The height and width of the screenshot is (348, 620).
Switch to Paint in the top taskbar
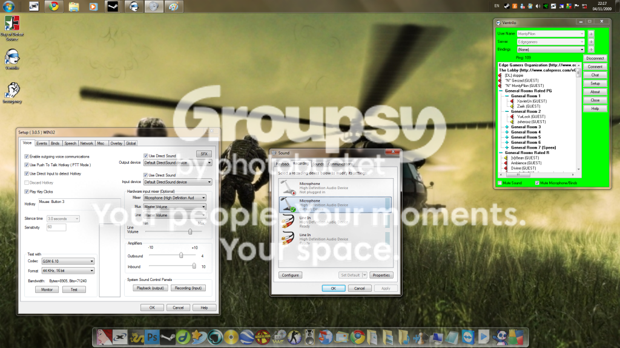coord(174,6)
